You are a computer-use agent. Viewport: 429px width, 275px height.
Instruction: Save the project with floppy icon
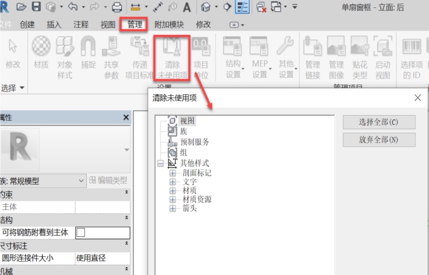coord(36,7)
